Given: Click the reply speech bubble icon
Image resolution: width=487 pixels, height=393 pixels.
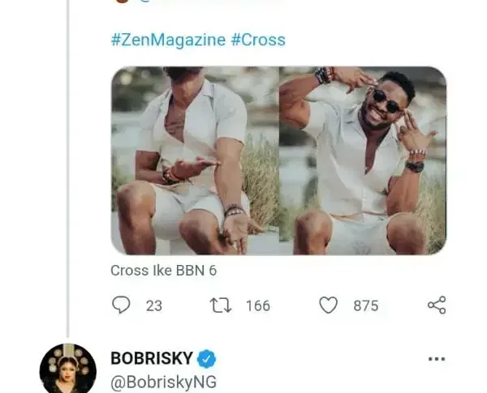Looking at the screenshot, I should (x=121, y=305).
